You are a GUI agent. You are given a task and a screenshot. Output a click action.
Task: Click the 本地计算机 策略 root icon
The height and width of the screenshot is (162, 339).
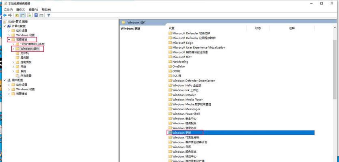pos(5,21)
